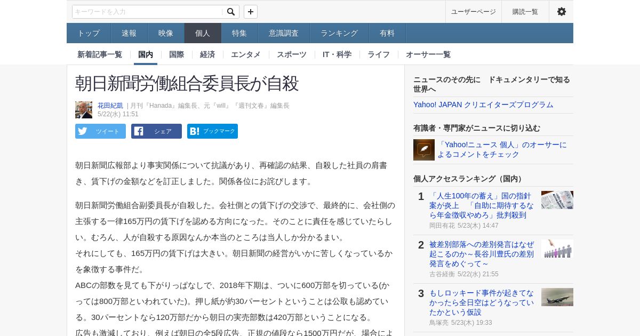This screenshot has height=336, width=640.
Task: Open settings via the gear icon
Action: coord(561,12)
